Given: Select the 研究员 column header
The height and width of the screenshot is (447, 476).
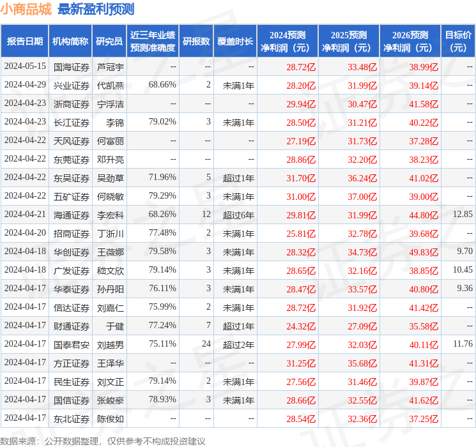Looking at the screenshot, I should (x=109, y=42).
